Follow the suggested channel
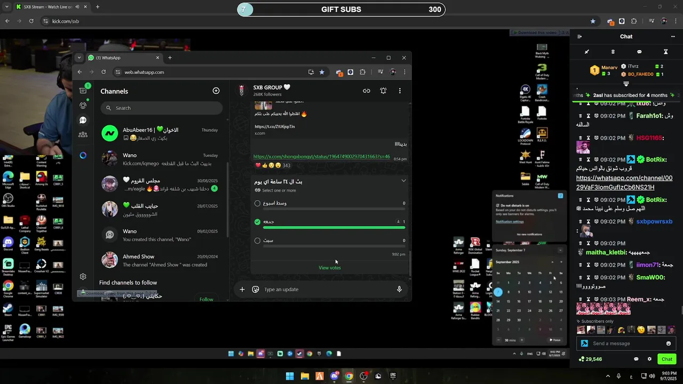Image resolution: width=683 pixels, height=384 pixels. coord(206,299)
